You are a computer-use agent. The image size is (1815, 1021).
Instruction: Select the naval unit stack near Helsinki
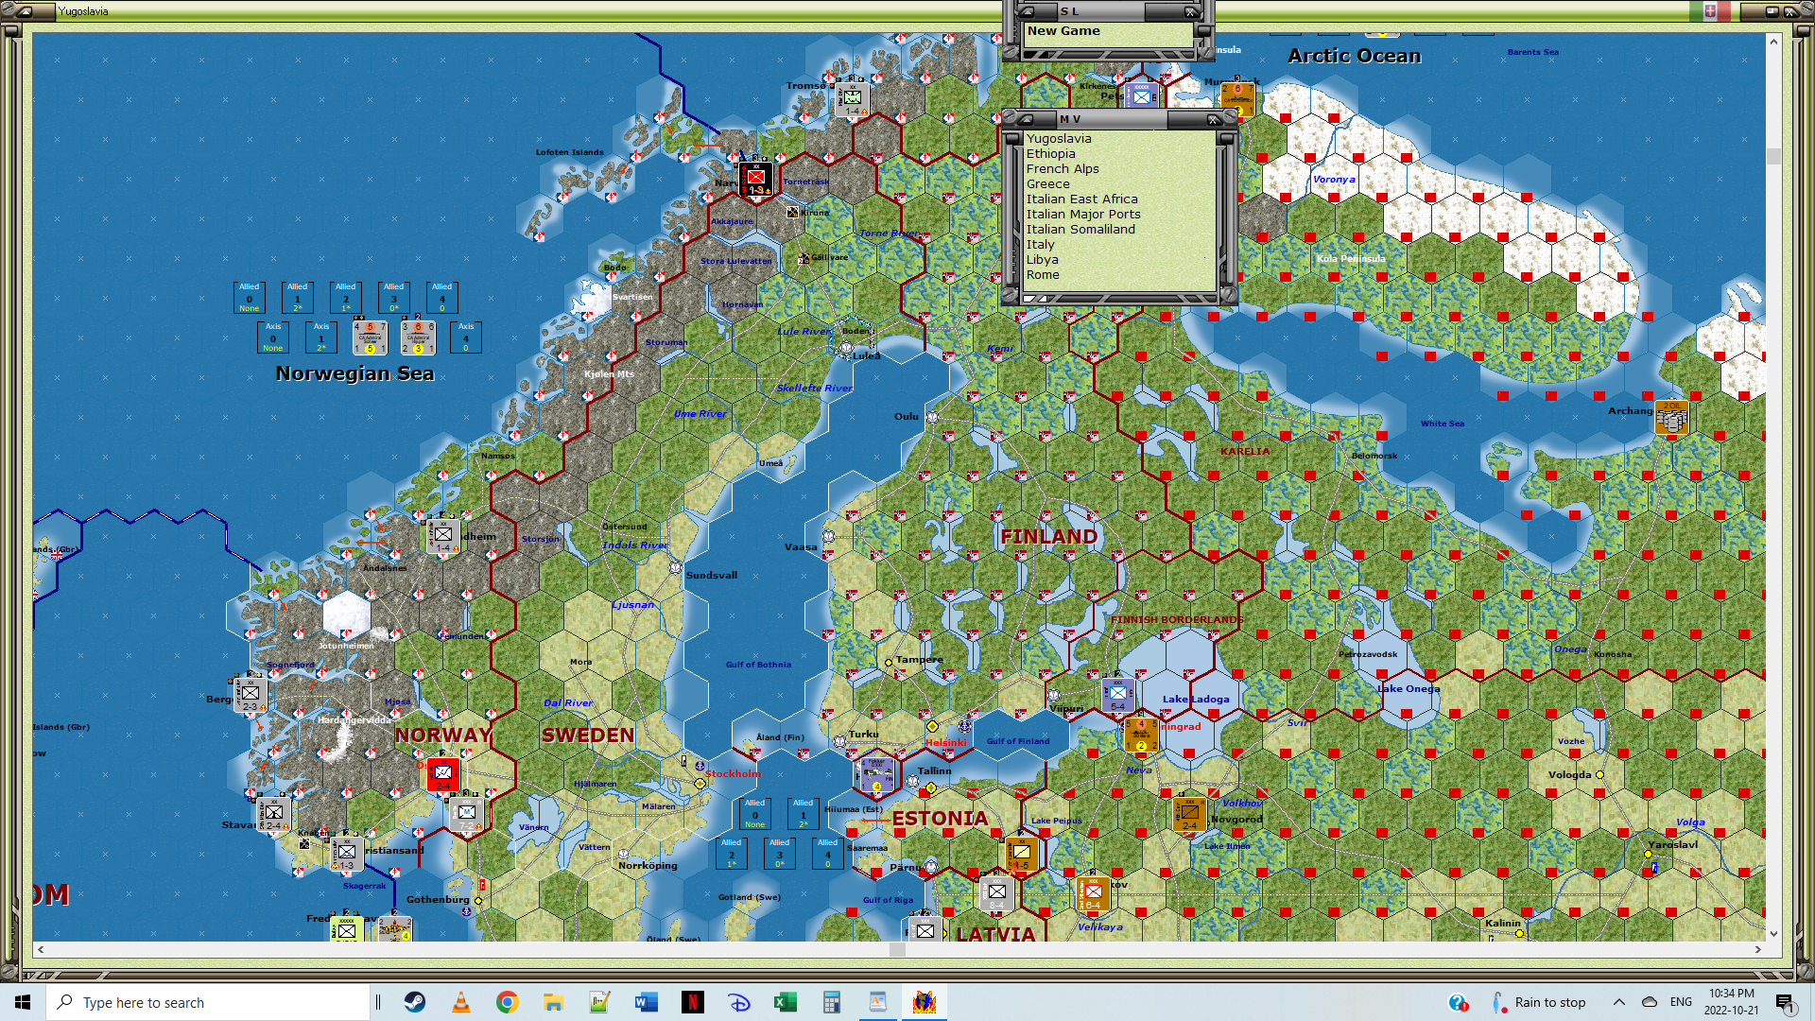click(x=875, y=774)
